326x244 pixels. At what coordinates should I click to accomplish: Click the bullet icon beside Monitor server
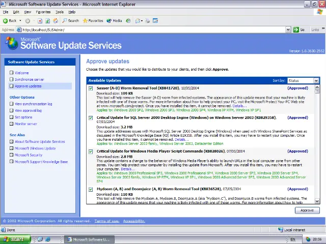(x=11, y=124)
